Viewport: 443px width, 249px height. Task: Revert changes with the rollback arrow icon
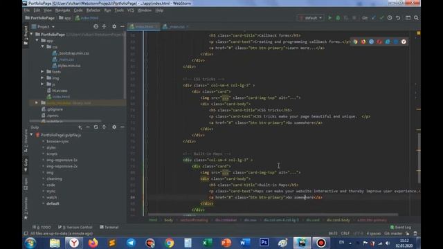tap(398, 18)
